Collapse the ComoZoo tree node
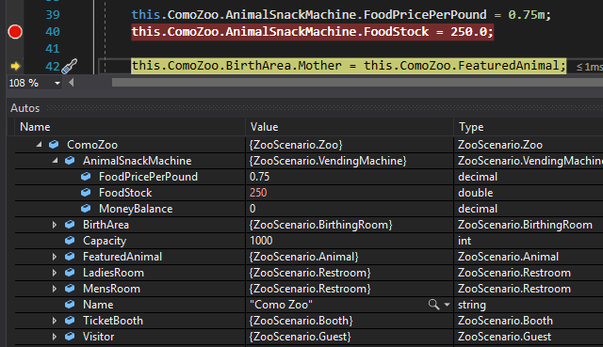Image resolution: width=603 pixels, height=347 pixels. point(39,145)
